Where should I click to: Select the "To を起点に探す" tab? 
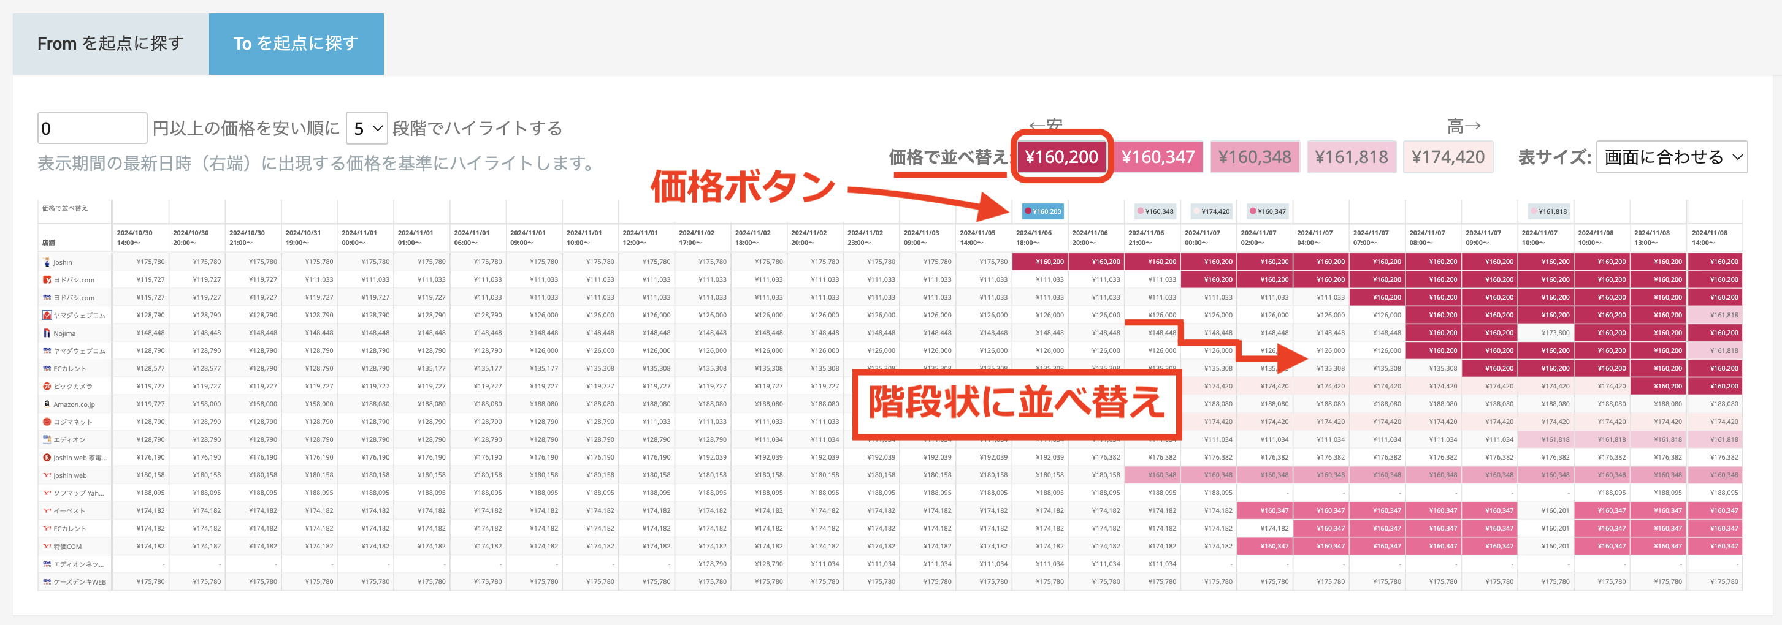tap(296, 44)
